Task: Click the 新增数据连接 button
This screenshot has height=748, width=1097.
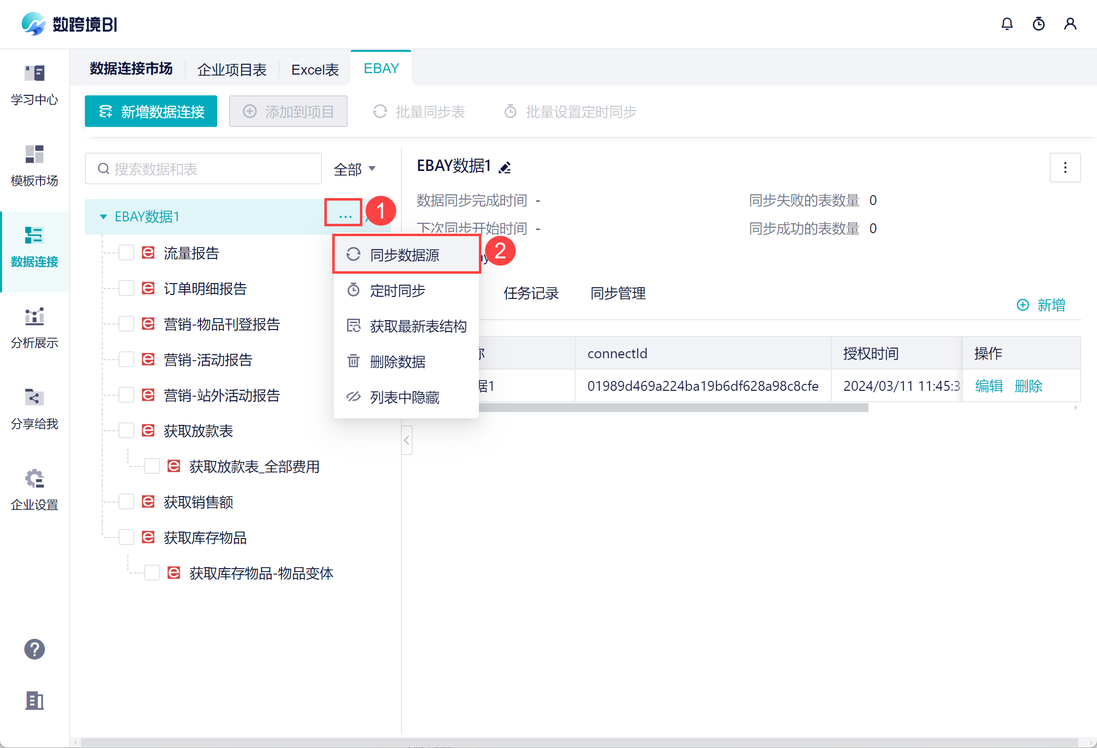Action: tap(151, 112)
